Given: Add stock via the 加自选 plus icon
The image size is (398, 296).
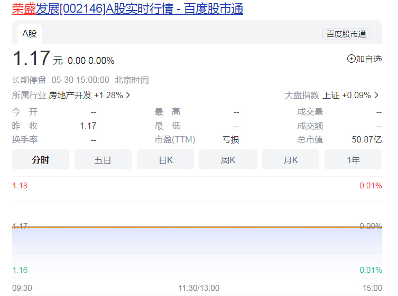Looking at the screenshot, I should (351, 59).
